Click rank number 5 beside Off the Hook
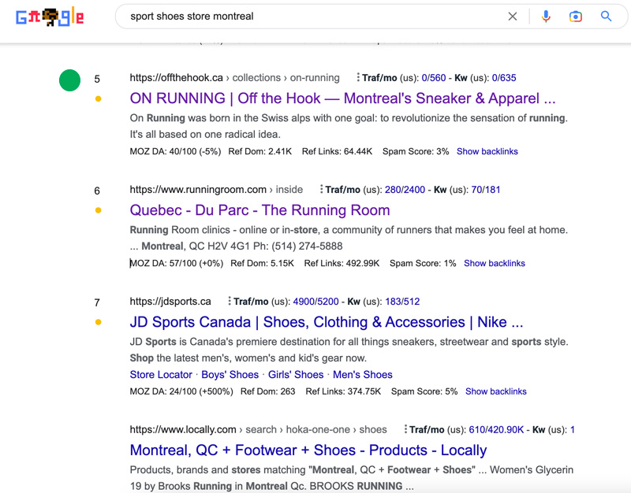631x493 pixels. pyautogui.click(x=97, y=79)
